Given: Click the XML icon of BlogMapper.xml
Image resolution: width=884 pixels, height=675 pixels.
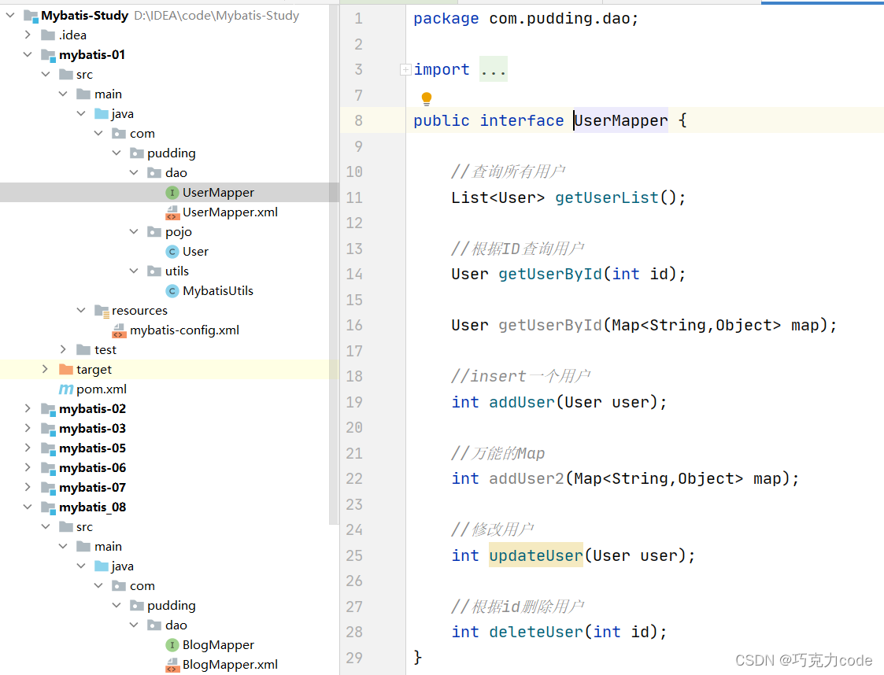Looking at the screenshot, I should point(172,665).
